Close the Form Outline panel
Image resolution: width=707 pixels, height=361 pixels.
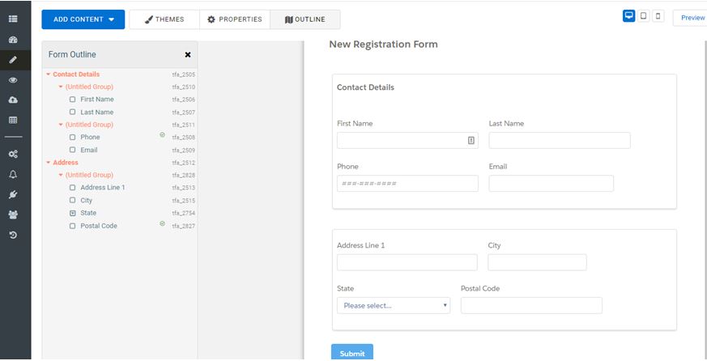(x=188, y=54)
